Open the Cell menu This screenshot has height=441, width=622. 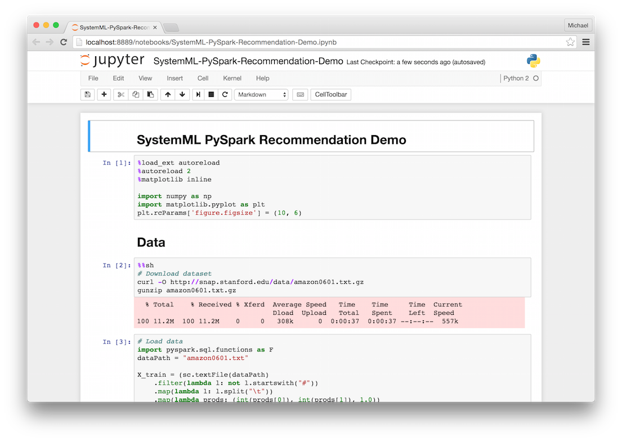coord(203,78)
